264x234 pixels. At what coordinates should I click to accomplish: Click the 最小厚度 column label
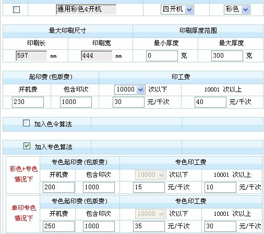[x=166, y=43]
